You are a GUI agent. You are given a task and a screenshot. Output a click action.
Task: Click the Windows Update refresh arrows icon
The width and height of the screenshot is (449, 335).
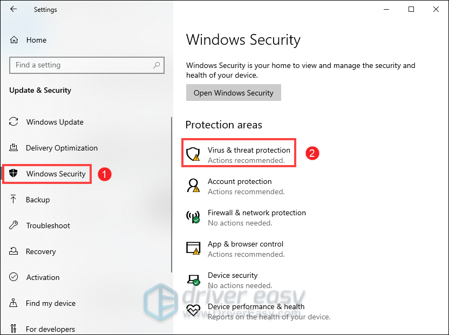coord(13,121)
